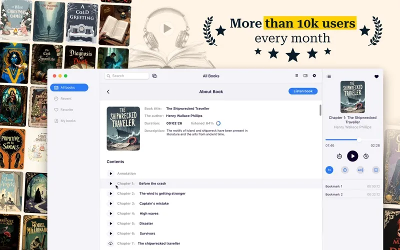This screenshot has width=400, height=250.
Task: Click the AI voice icon in player
Action: [360, 170]
